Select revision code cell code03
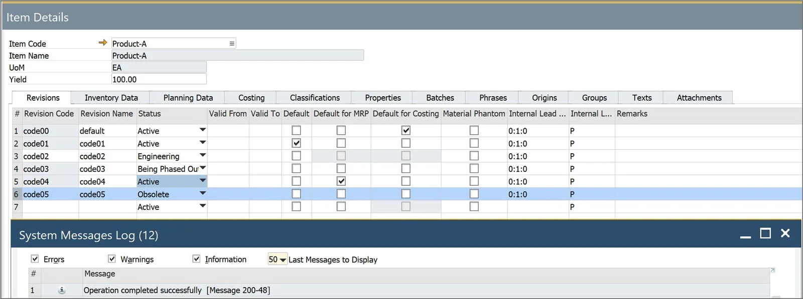 coord(50,169)
